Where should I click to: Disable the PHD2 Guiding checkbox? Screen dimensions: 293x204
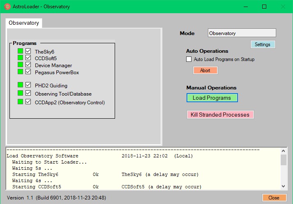pyautogui.click(x=28, y=84)
